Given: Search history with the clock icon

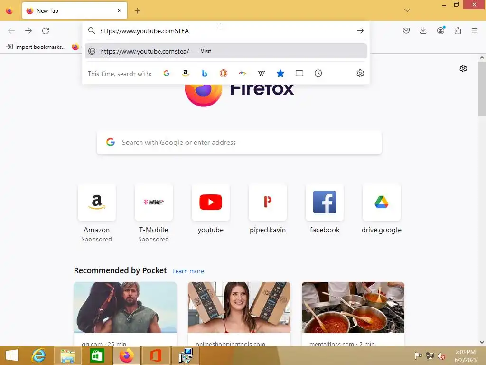Looking at the screenshot, I should tap(318, 73).
